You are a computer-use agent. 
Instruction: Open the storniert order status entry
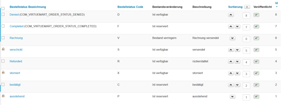click(x=15, y=73)
